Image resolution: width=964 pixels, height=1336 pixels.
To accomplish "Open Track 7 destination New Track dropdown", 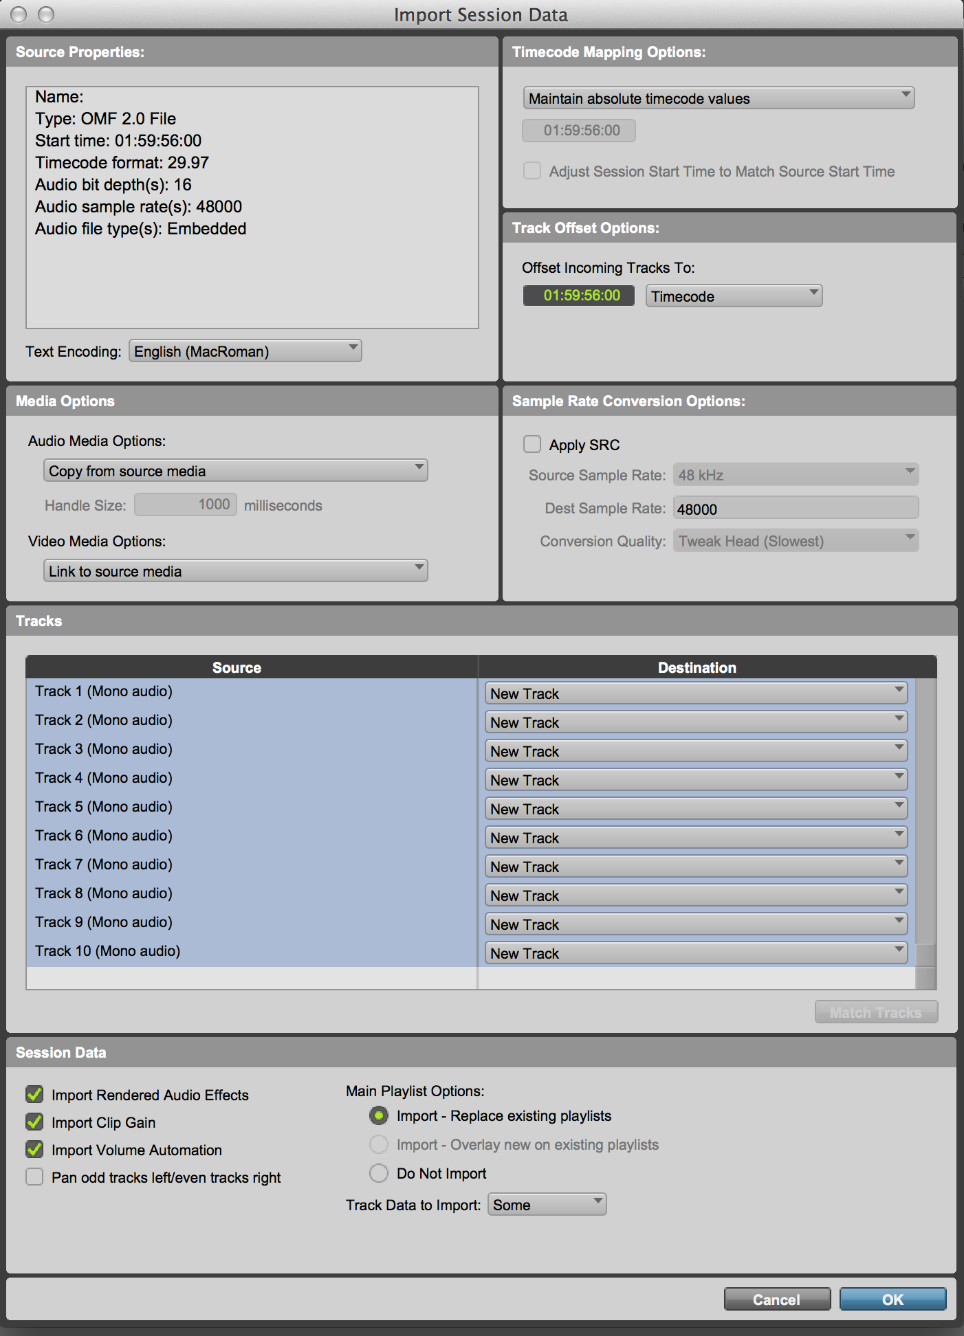I will coord(696,867).
